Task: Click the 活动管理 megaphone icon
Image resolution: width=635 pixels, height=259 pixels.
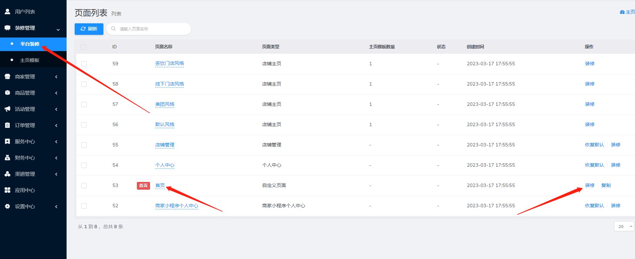Action: pos(7,109)
